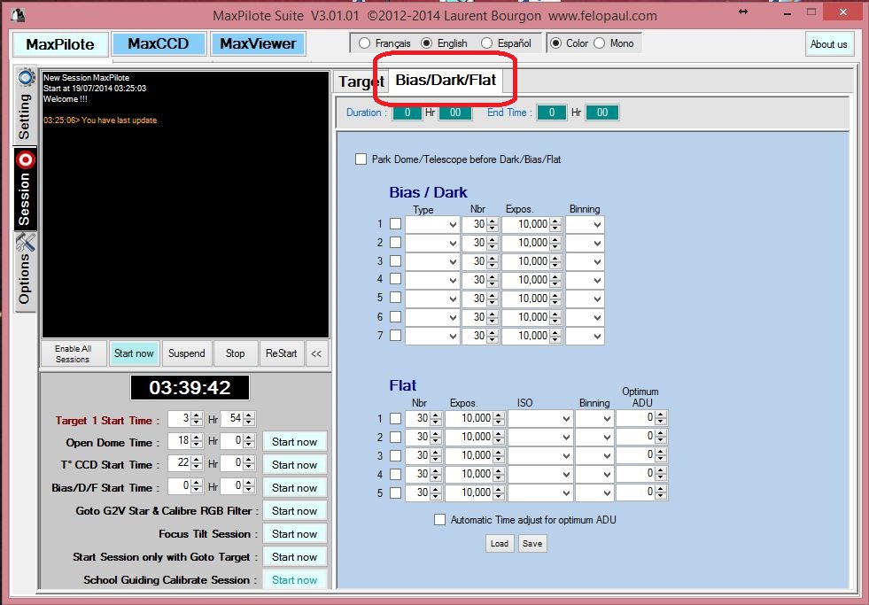Click the ReStart button
869x605 pixels.
[x=281, y=353]
